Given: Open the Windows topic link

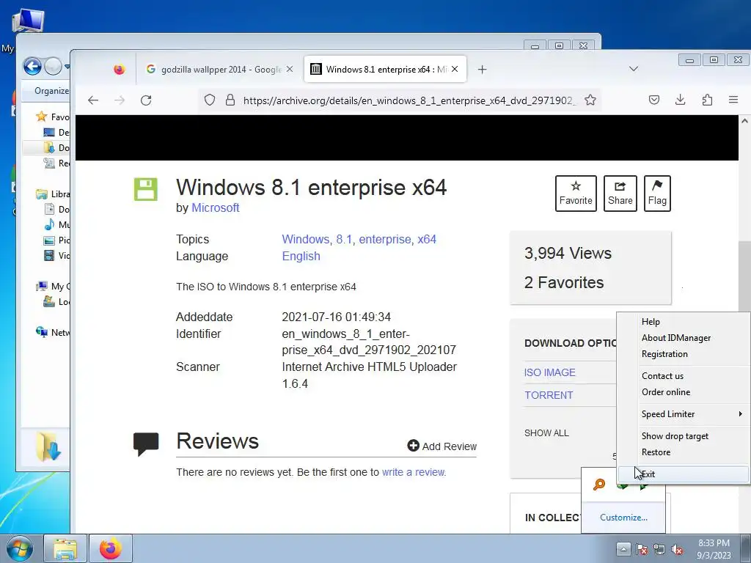Looking at the screenshot, I should pyautogui.click(x=306, y=240).
